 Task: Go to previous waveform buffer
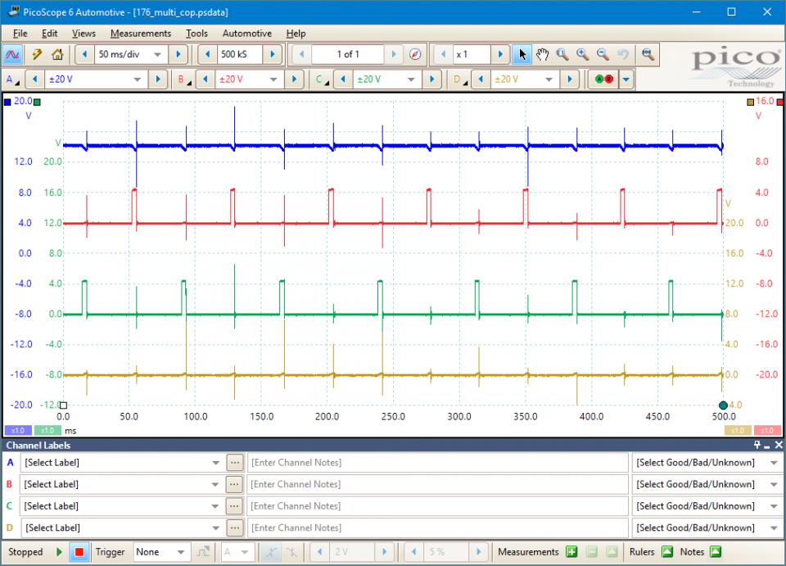pos(301,54)
